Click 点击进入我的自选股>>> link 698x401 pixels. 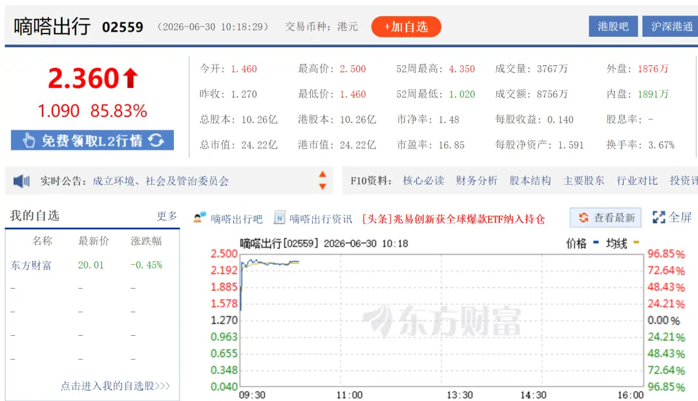[115, 386]
